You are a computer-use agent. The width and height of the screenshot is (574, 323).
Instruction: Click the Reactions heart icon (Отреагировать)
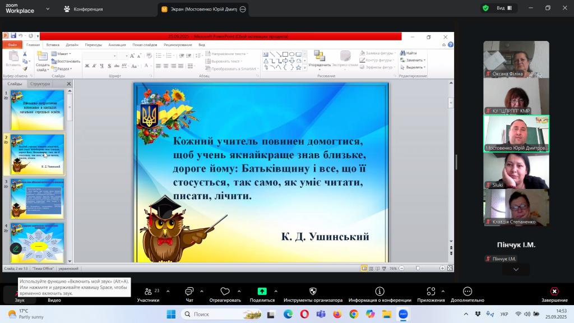225,292
